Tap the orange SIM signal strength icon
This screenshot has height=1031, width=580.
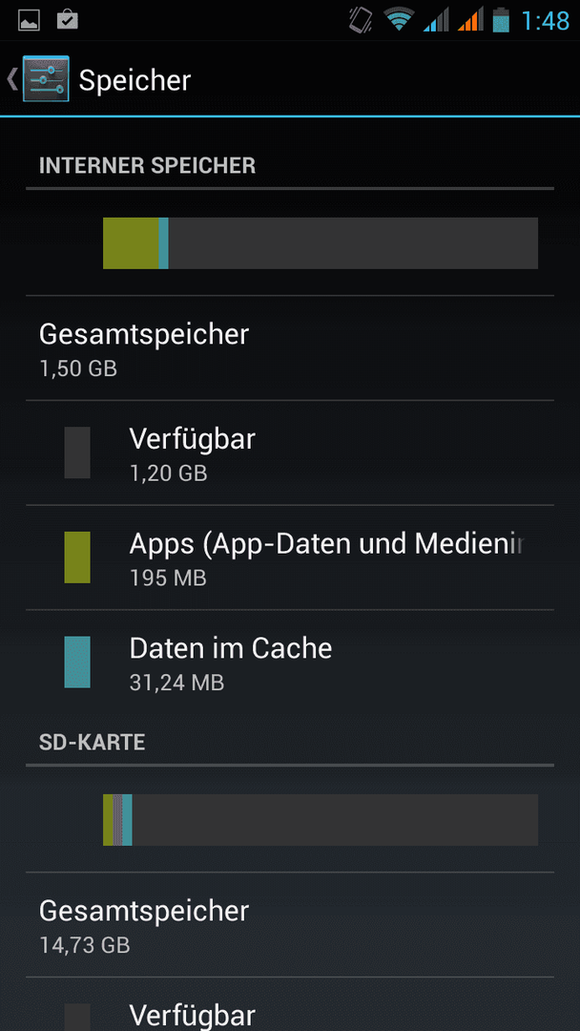(470, 20)
